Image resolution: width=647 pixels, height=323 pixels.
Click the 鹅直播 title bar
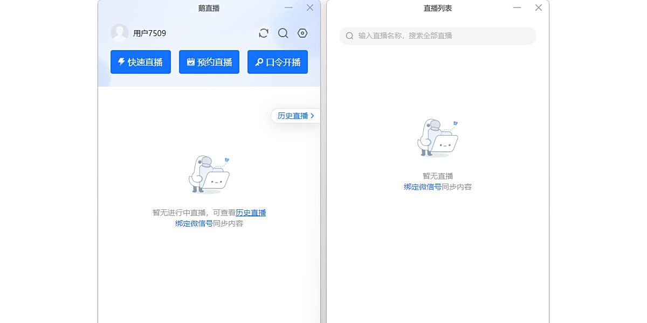click(x=209, y=8)
